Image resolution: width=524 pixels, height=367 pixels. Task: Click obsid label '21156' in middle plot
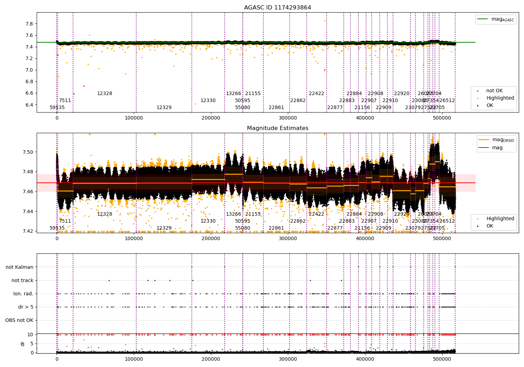pos(362,228)
